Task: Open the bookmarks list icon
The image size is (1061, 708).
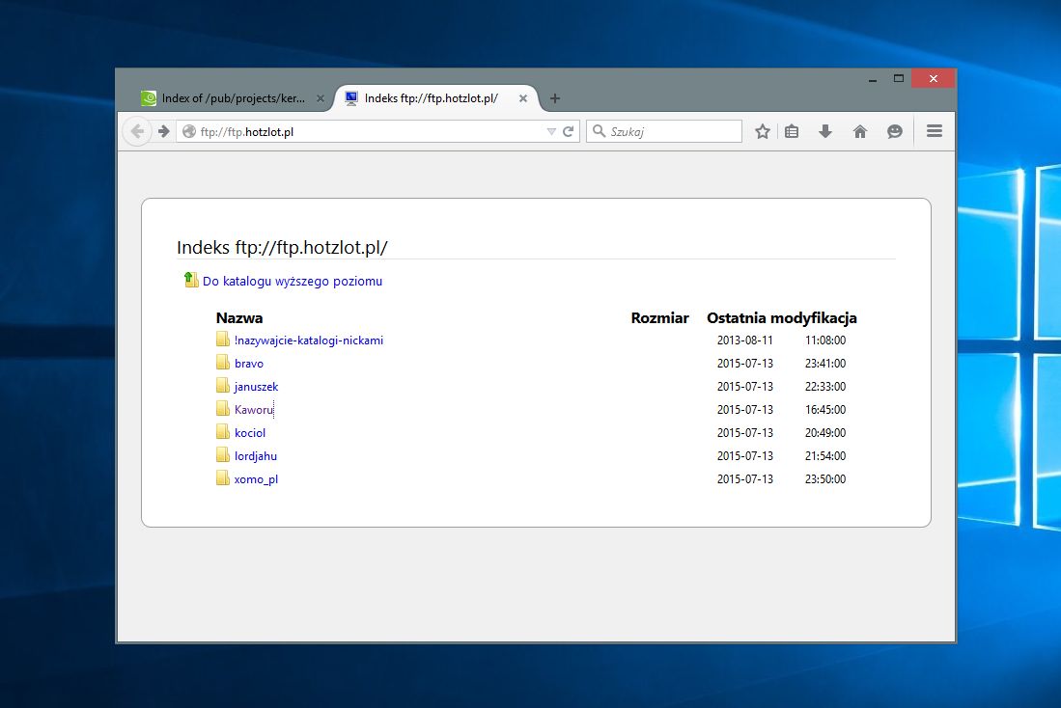Action: tap(792, 132)
